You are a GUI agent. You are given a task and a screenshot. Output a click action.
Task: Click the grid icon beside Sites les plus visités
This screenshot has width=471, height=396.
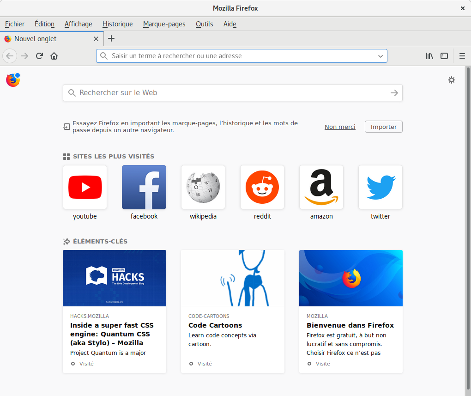pos(66,156)
